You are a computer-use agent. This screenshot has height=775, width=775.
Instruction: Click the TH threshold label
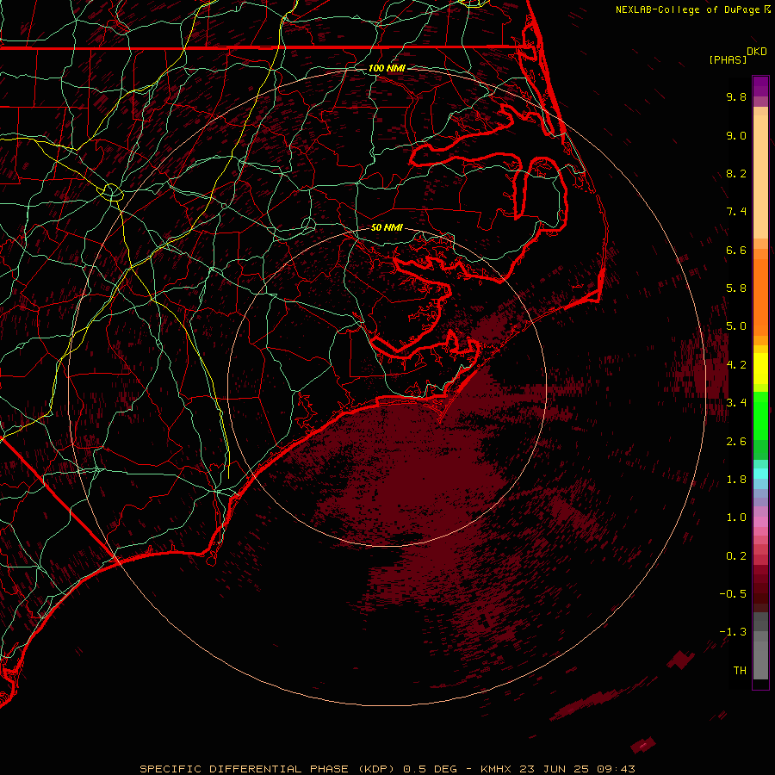[x=740, y=671]
